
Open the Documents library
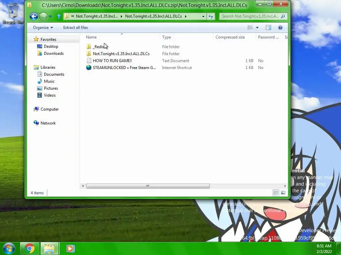(54, 74)
